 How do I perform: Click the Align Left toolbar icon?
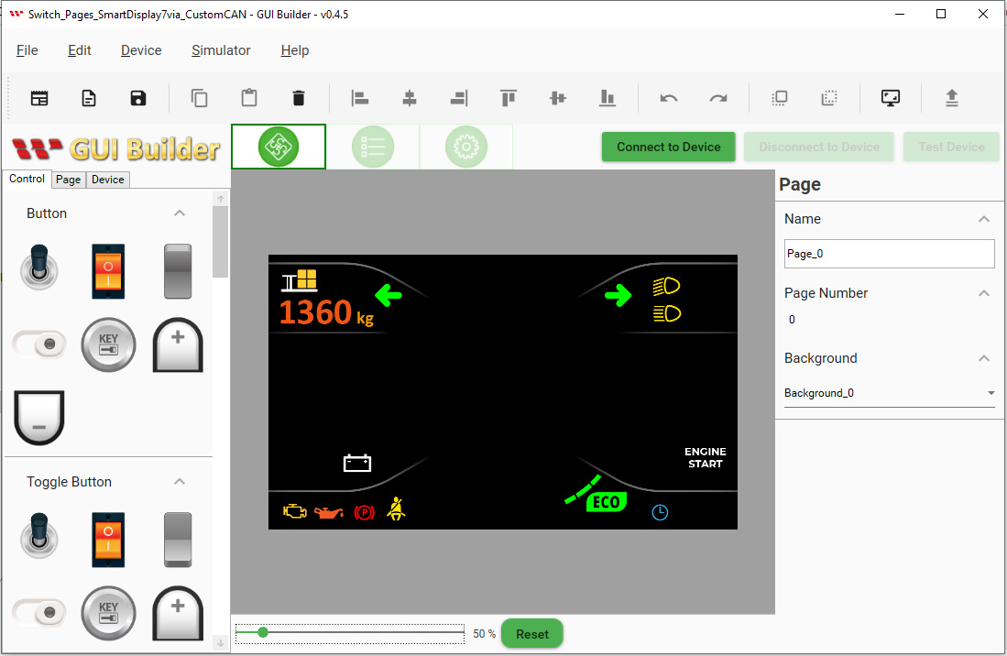click(x=359, y=98)
